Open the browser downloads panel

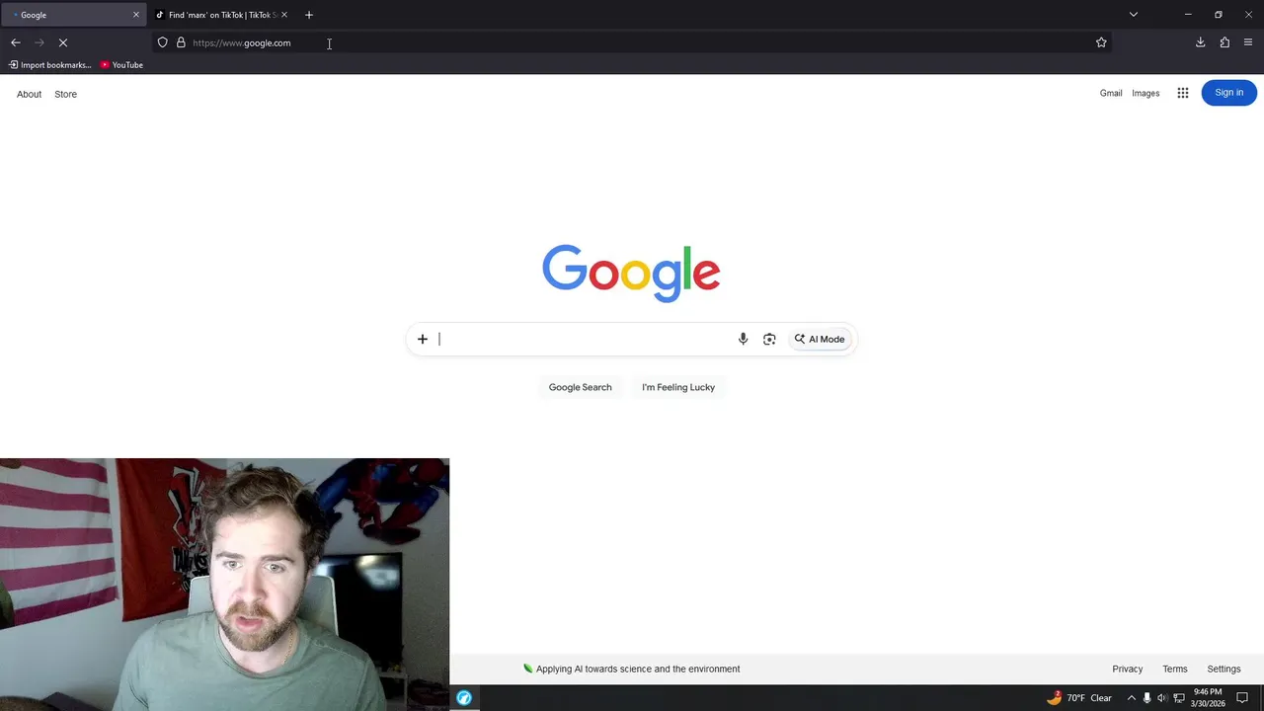[x=1200, y=42]
